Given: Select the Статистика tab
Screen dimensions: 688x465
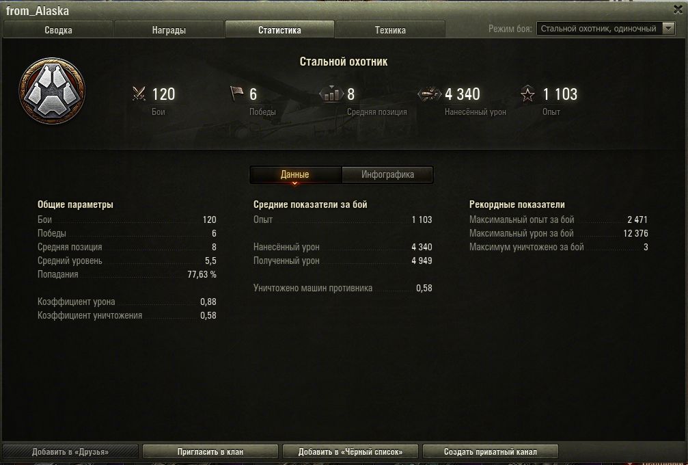Looking at the screenshot, I should (279, 30).
